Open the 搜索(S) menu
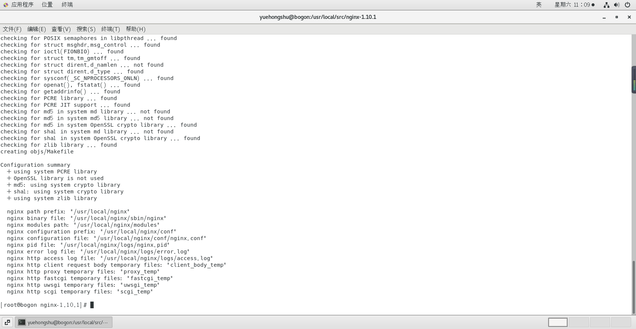This screenshot has width=636, height=329. (86, 29)
